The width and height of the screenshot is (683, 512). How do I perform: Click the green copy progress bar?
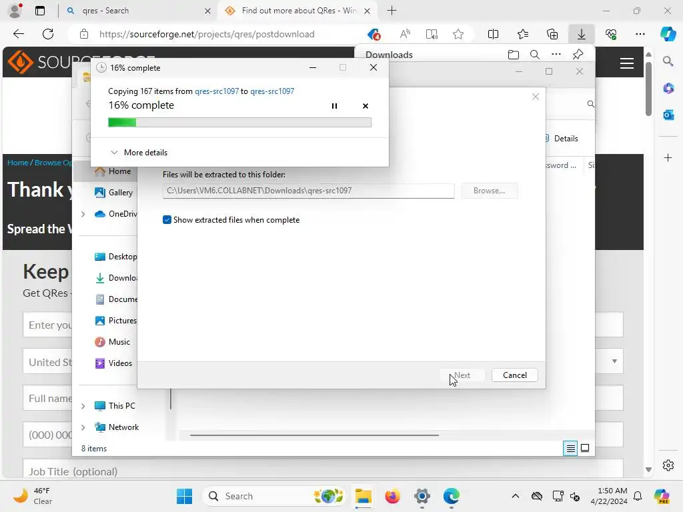coord(239,123)
